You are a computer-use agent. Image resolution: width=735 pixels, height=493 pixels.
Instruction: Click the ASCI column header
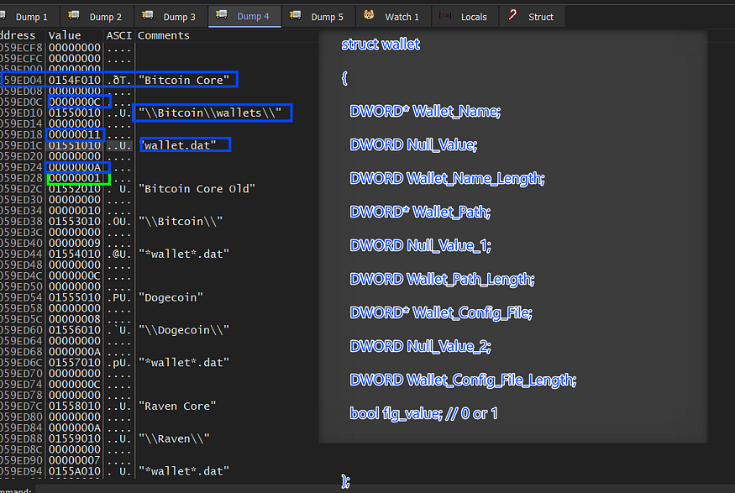119,35
